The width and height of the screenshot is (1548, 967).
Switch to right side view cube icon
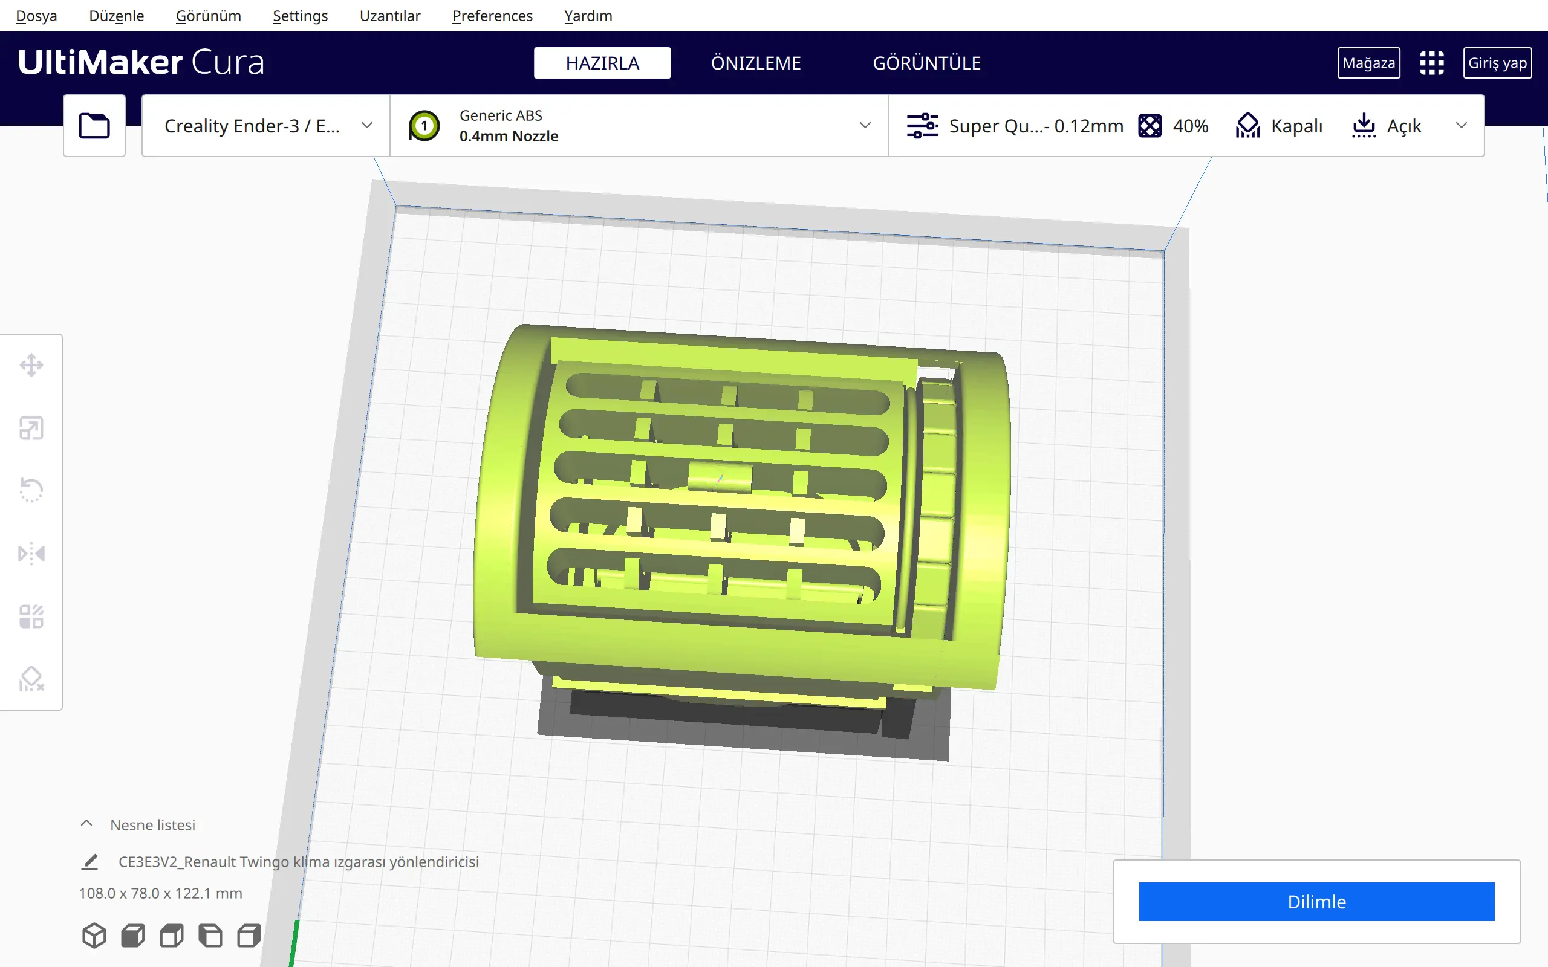pyautogui.click(x=249, y=936)
